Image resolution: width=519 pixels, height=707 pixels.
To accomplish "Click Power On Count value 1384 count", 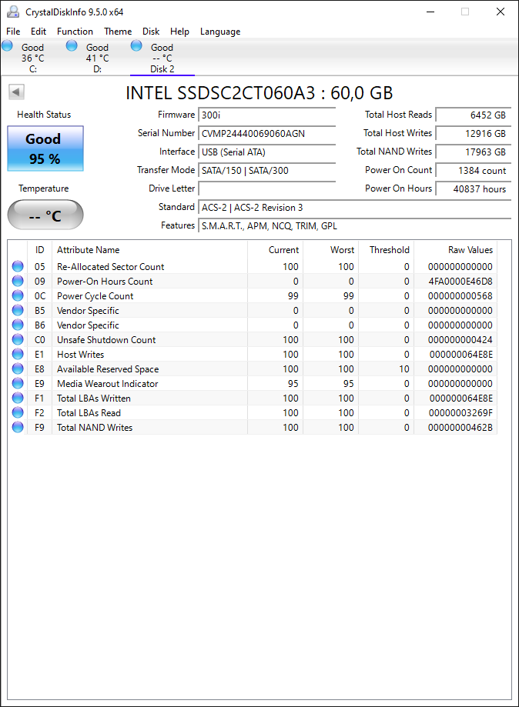I will 473,171.
